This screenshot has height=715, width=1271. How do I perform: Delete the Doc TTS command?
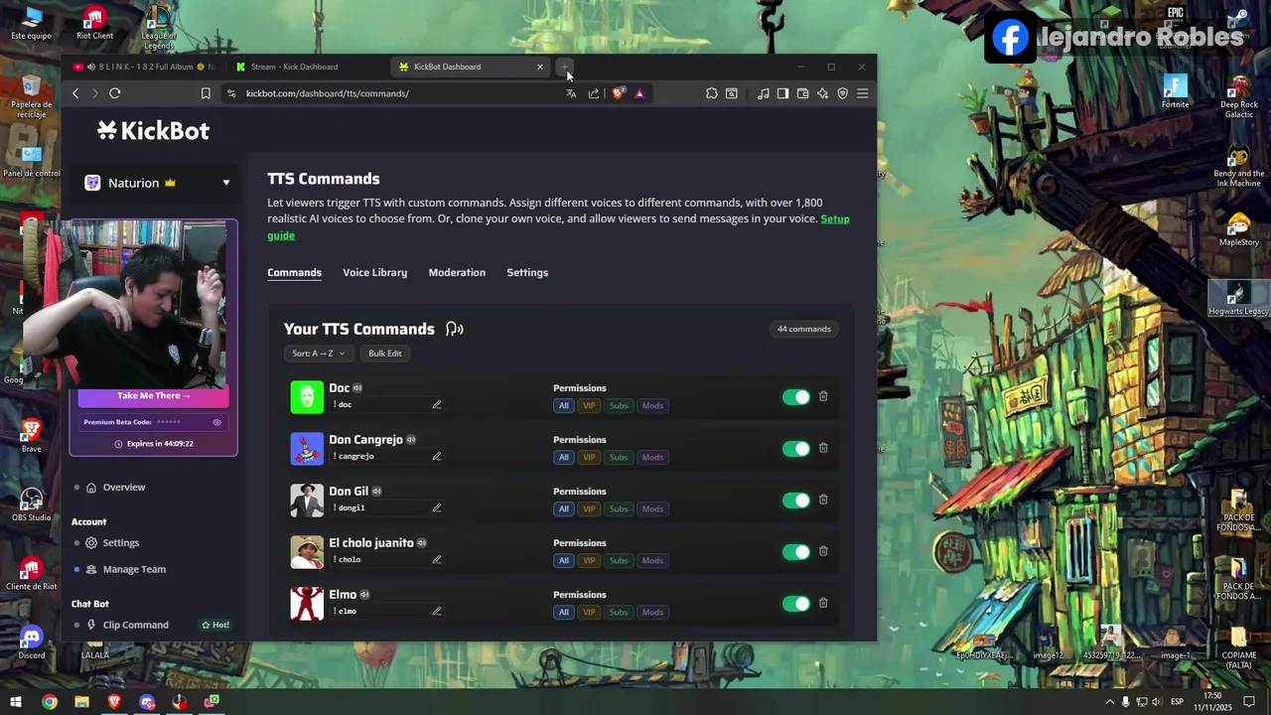tap(823, 396)
